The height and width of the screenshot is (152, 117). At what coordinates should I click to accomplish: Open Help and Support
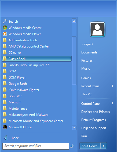(94, 128)
